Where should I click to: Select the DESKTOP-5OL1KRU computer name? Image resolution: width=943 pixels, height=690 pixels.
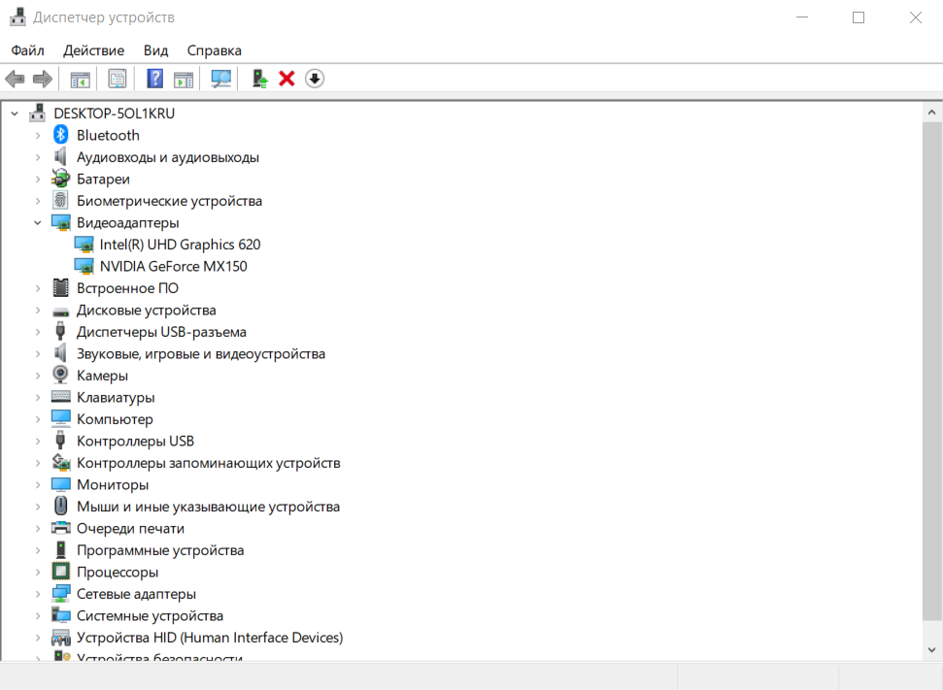[114, 113]
